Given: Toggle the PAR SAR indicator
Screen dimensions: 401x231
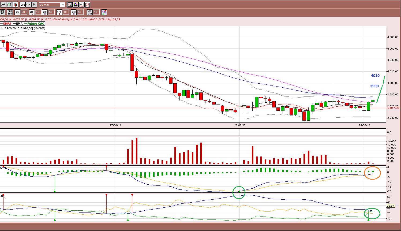Looking at the screenshot, I should pyautogui.click(x=10, y=12).
